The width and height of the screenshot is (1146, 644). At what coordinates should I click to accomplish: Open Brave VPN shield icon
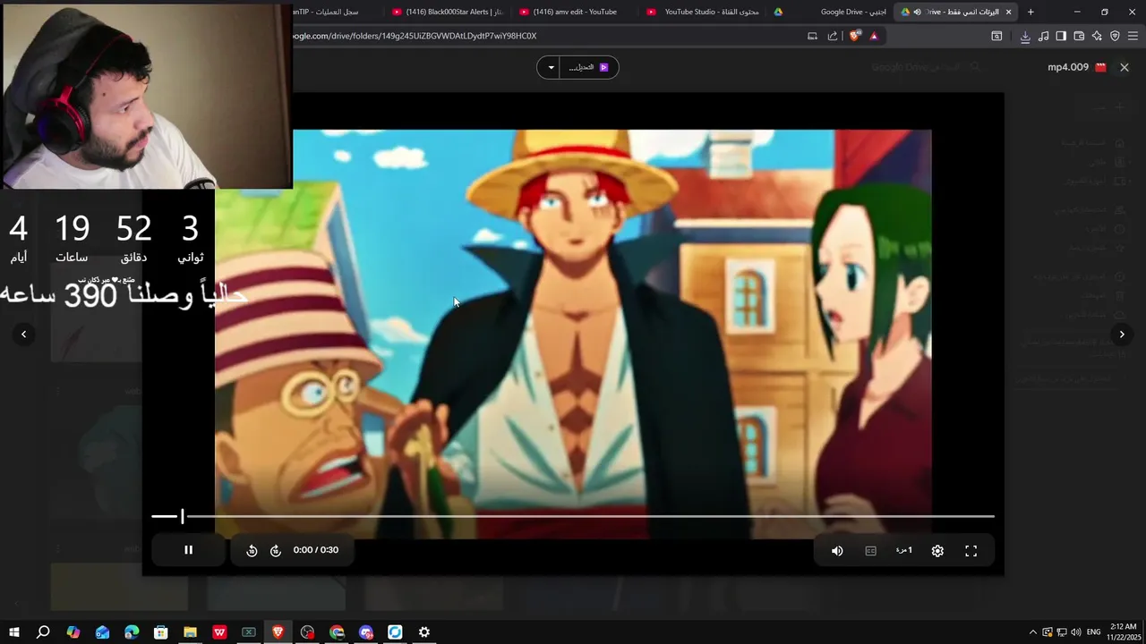click(1115, 36)
